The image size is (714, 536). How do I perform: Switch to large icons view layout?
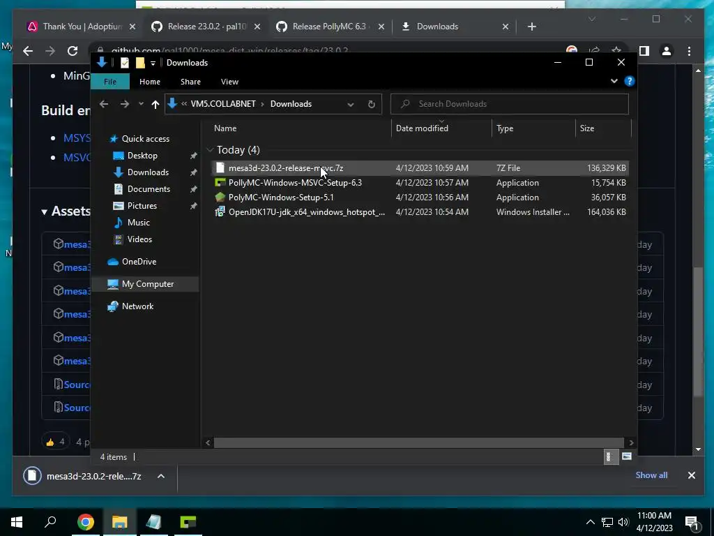coord(627,456)
